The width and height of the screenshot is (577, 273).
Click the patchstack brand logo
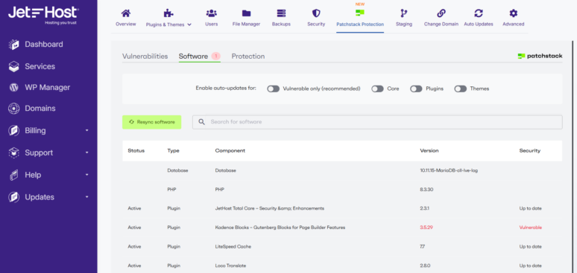click(x=540, y=57)
